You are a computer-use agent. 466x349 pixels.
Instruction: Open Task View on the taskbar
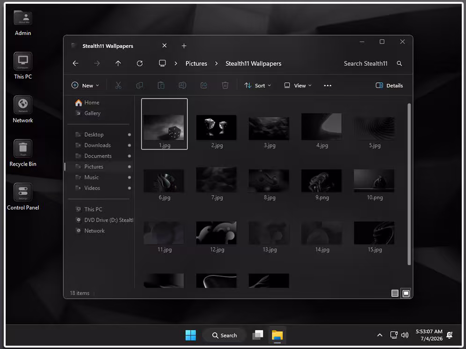[x=258, y=335]
